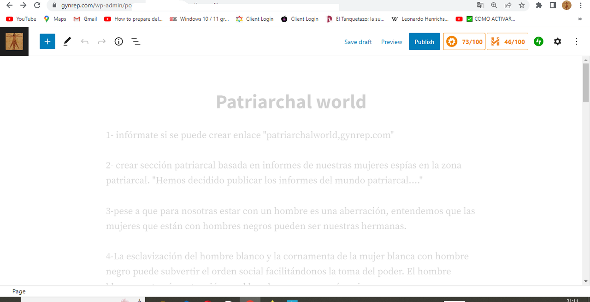This screenshot has height=302, width=590.
Task: Click the browser Back arrow
Action: tap(9, 6)
